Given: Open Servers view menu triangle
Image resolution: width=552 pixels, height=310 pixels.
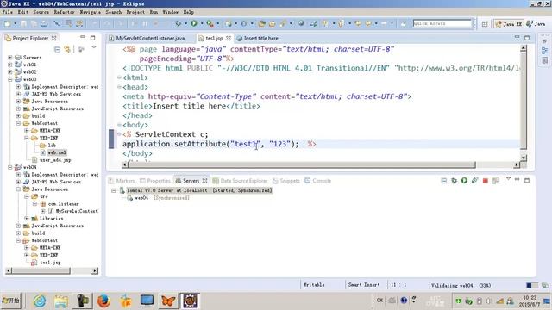Looking at the screenshot, I should coord(508,179).
